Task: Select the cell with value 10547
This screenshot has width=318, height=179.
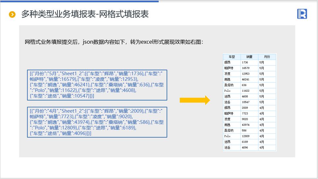Action: [x=249, y=102]
